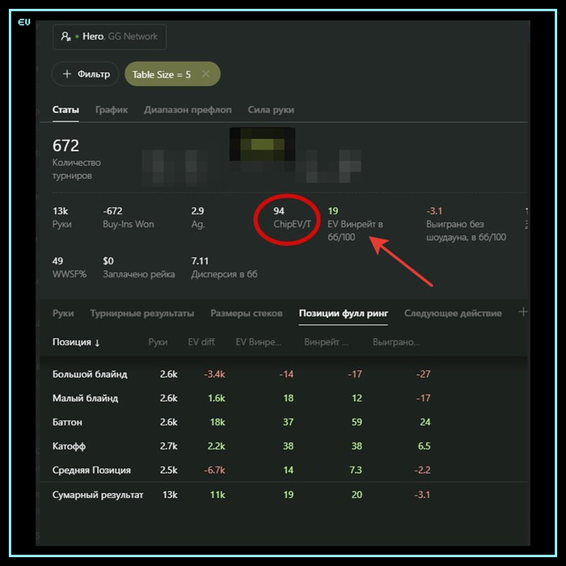
Task: Click the 13k Руки stat
Action: pos(62,218)
